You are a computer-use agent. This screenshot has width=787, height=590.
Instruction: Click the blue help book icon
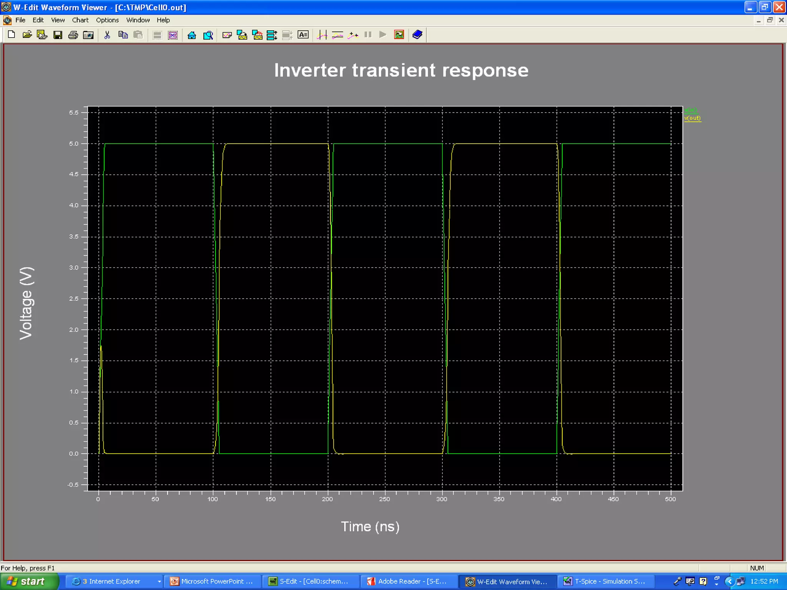pyautogui.click(x=417, y=35)
